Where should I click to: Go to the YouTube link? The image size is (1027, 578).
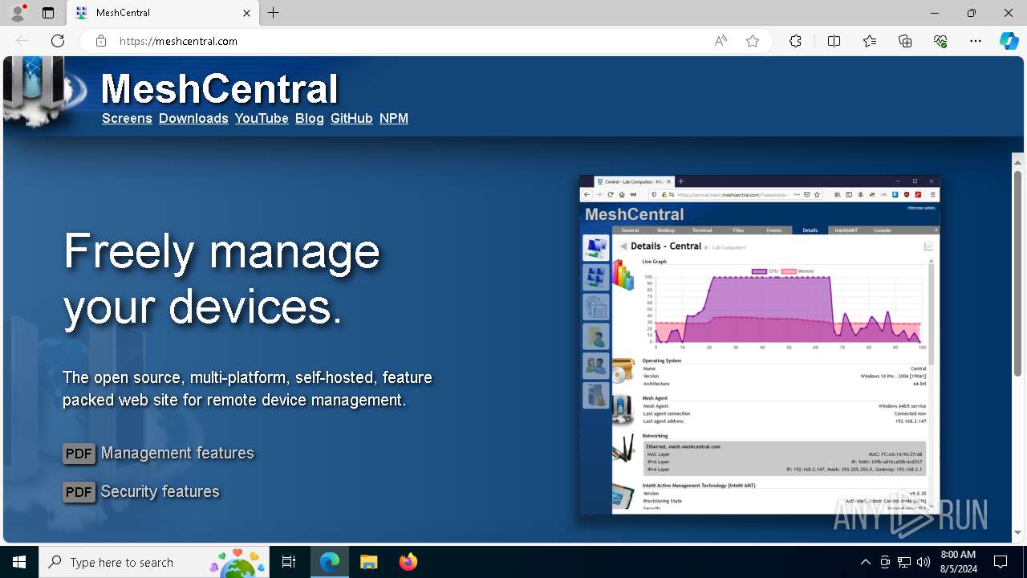[x=262, y=118]
